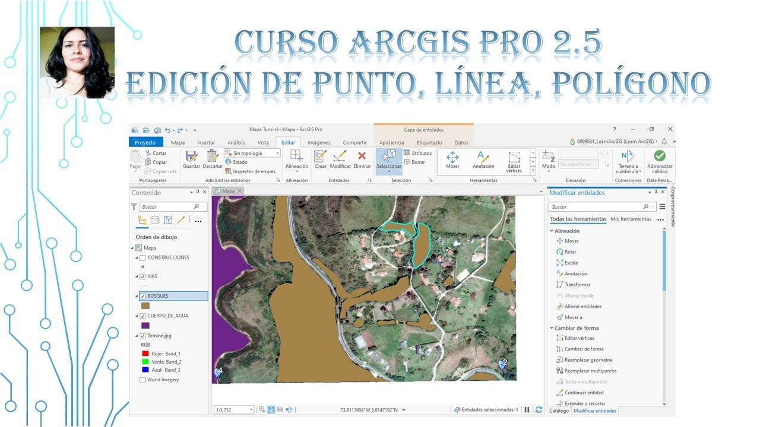Toggle the grid button in status bar
This screenshot has width=760, height=427.
point(280,409)
